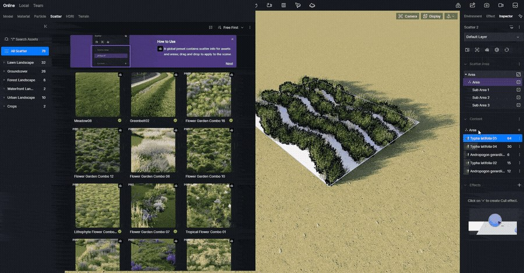Expand the Groundcover category

click(x=4, y=71)
